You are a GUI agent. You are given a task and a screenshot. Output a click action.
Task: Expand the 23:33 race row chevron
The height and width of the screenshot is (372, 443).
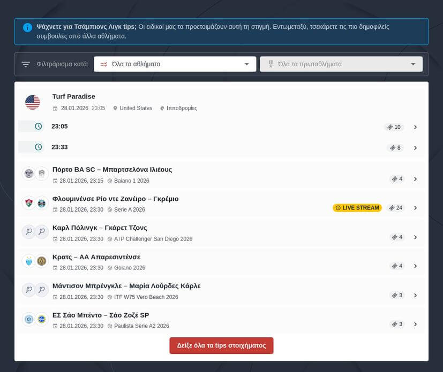point(415,148)
